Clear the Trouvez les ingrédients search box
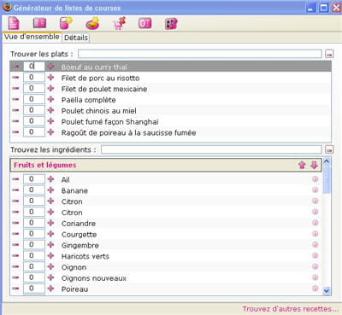 point(329,149)
